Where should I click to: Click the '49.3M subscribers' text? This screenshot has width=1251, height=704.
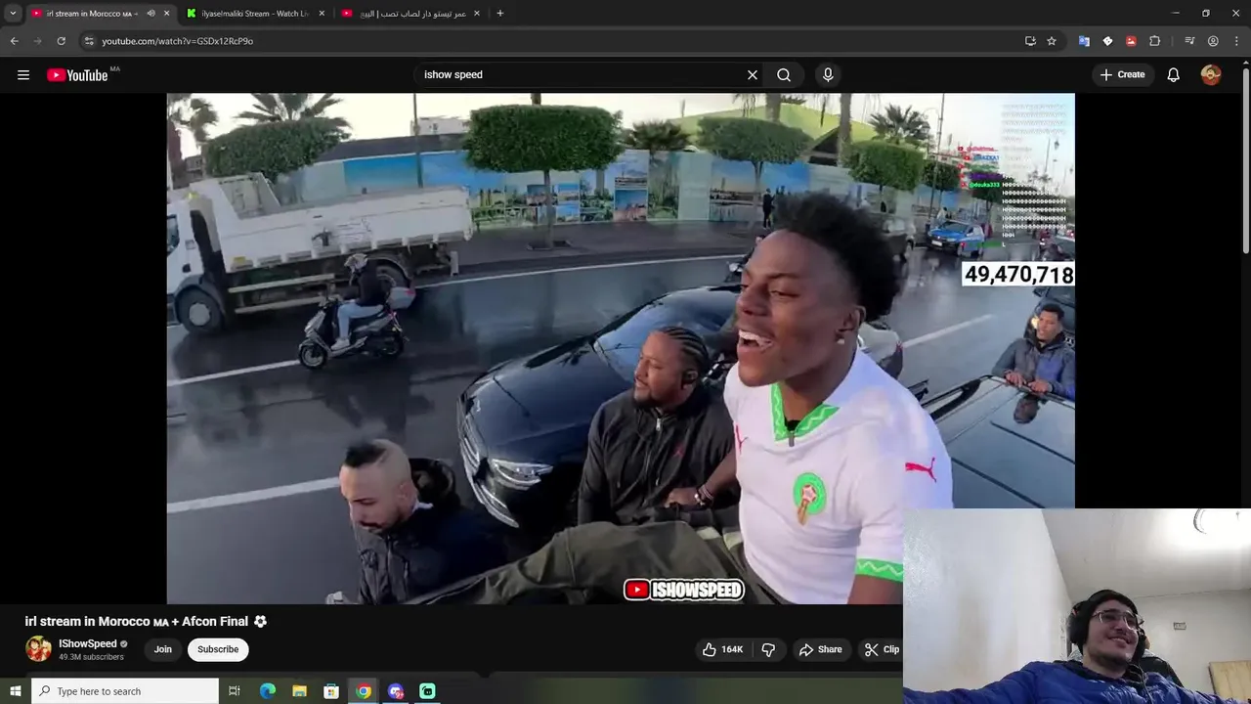[91, 657]
